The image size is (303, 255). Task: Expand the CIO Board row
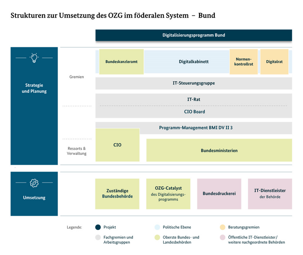194,112
